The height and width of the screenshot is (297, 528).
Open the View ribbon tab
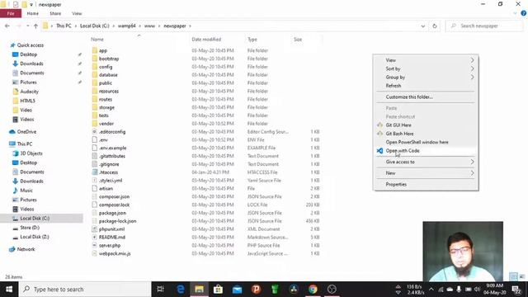point(77,13)
